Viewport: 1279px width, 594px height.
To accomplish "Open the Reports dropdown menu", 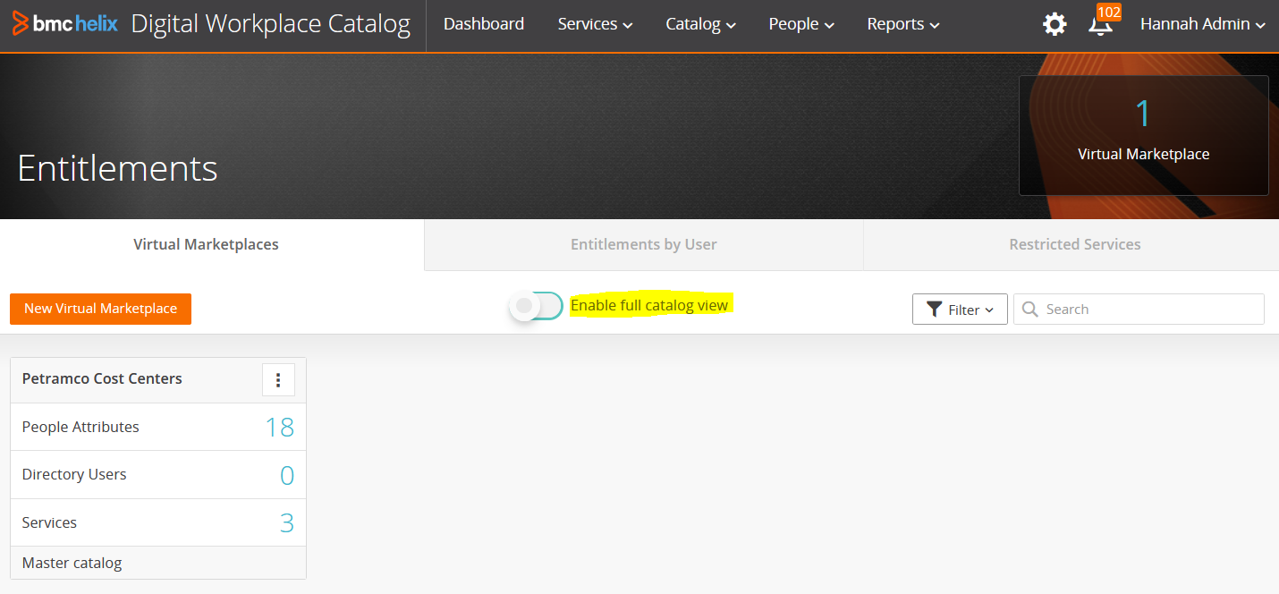I will (x=902, y=25).
